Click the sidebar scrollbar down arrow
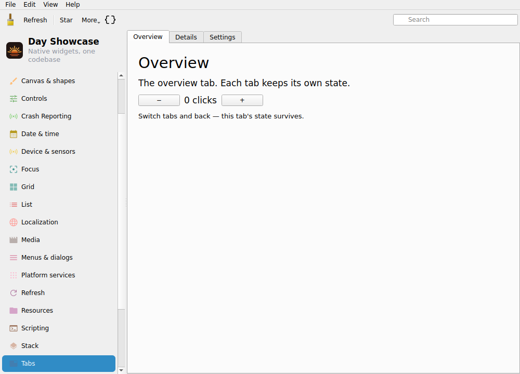 (x=121, y=370)
